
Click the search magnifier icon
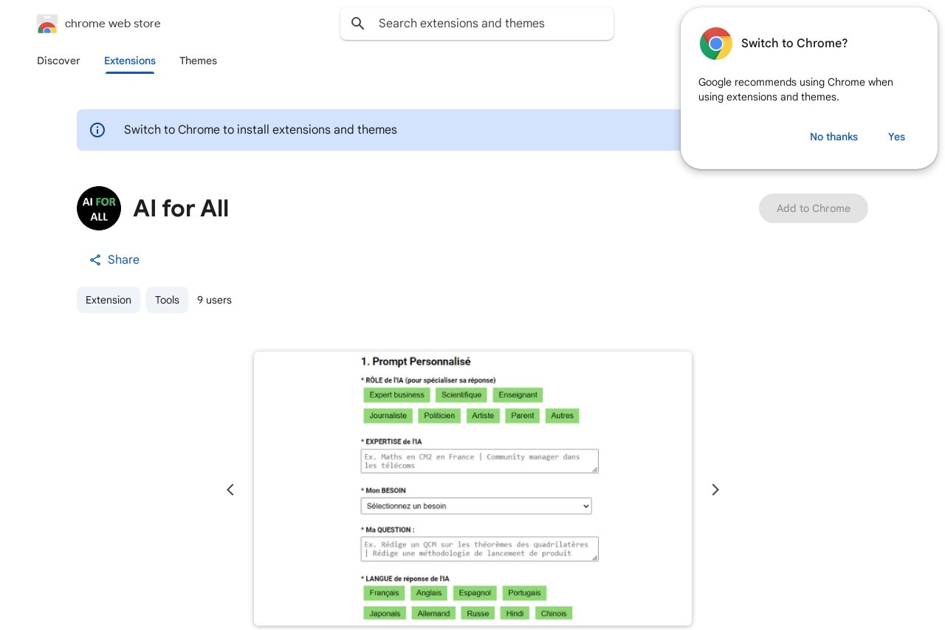[x=358, y=24]
